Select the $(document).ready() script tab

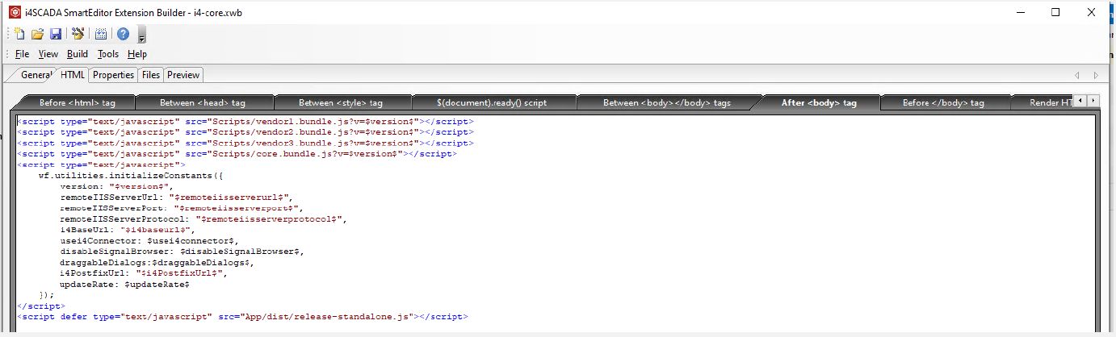coord(493,102)
